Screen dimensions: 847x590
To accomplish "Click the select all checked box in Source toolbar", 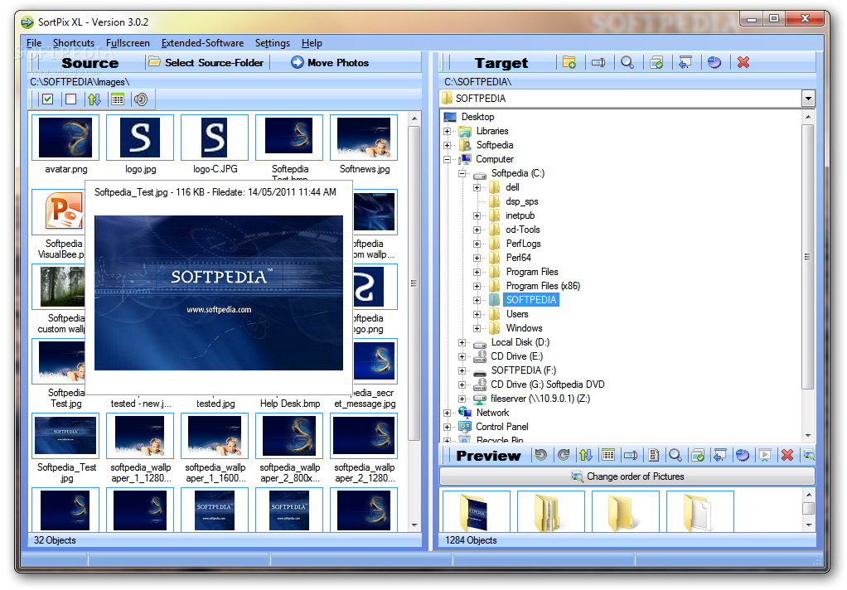I will [x=48, y=99].
